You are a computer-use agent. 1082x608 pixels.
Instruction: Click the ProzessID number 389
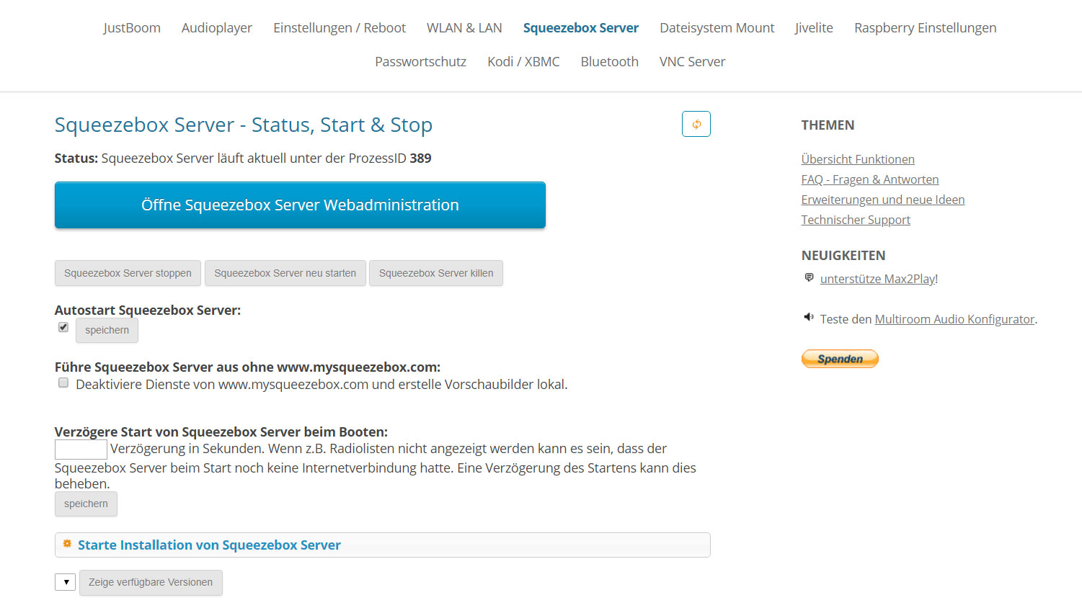tap(420, 158)
